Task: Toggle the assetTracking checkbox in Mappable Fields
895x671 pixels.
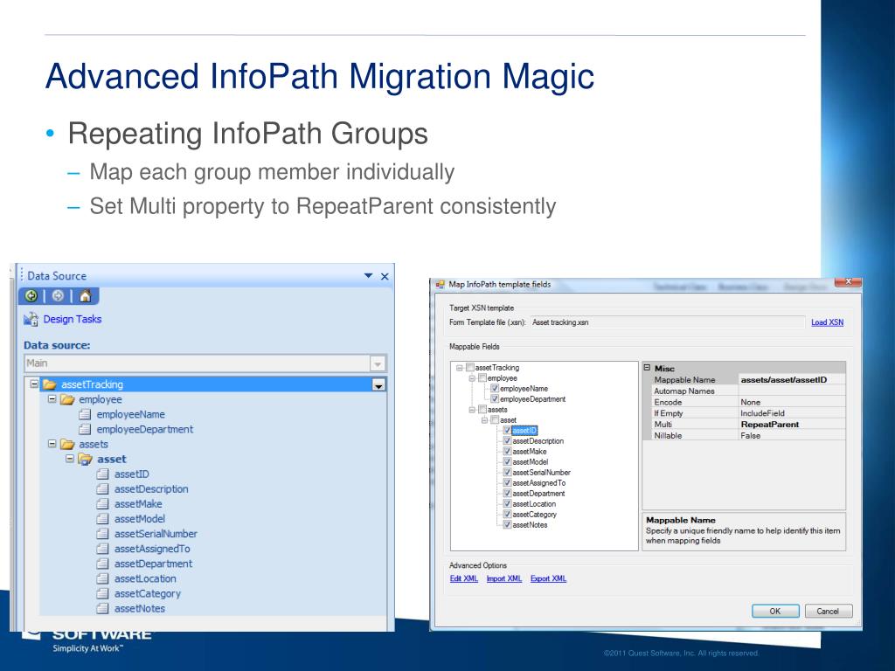Action: pyautogui.click(x=470, y=368)
